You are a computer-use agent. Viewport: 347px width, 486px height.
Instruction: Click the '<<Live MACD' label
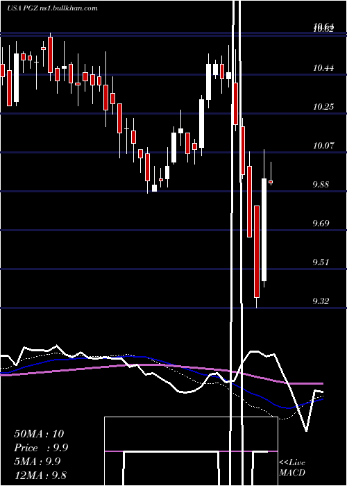click(292, 467)
